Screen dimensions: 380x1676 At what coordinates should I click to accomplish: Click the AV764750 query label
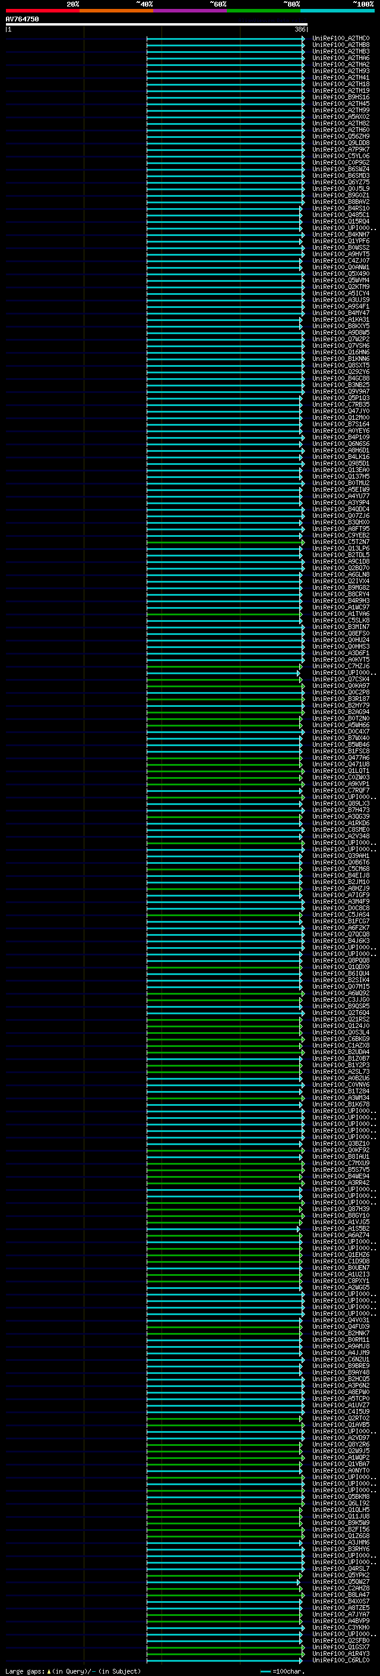point(22,20)
